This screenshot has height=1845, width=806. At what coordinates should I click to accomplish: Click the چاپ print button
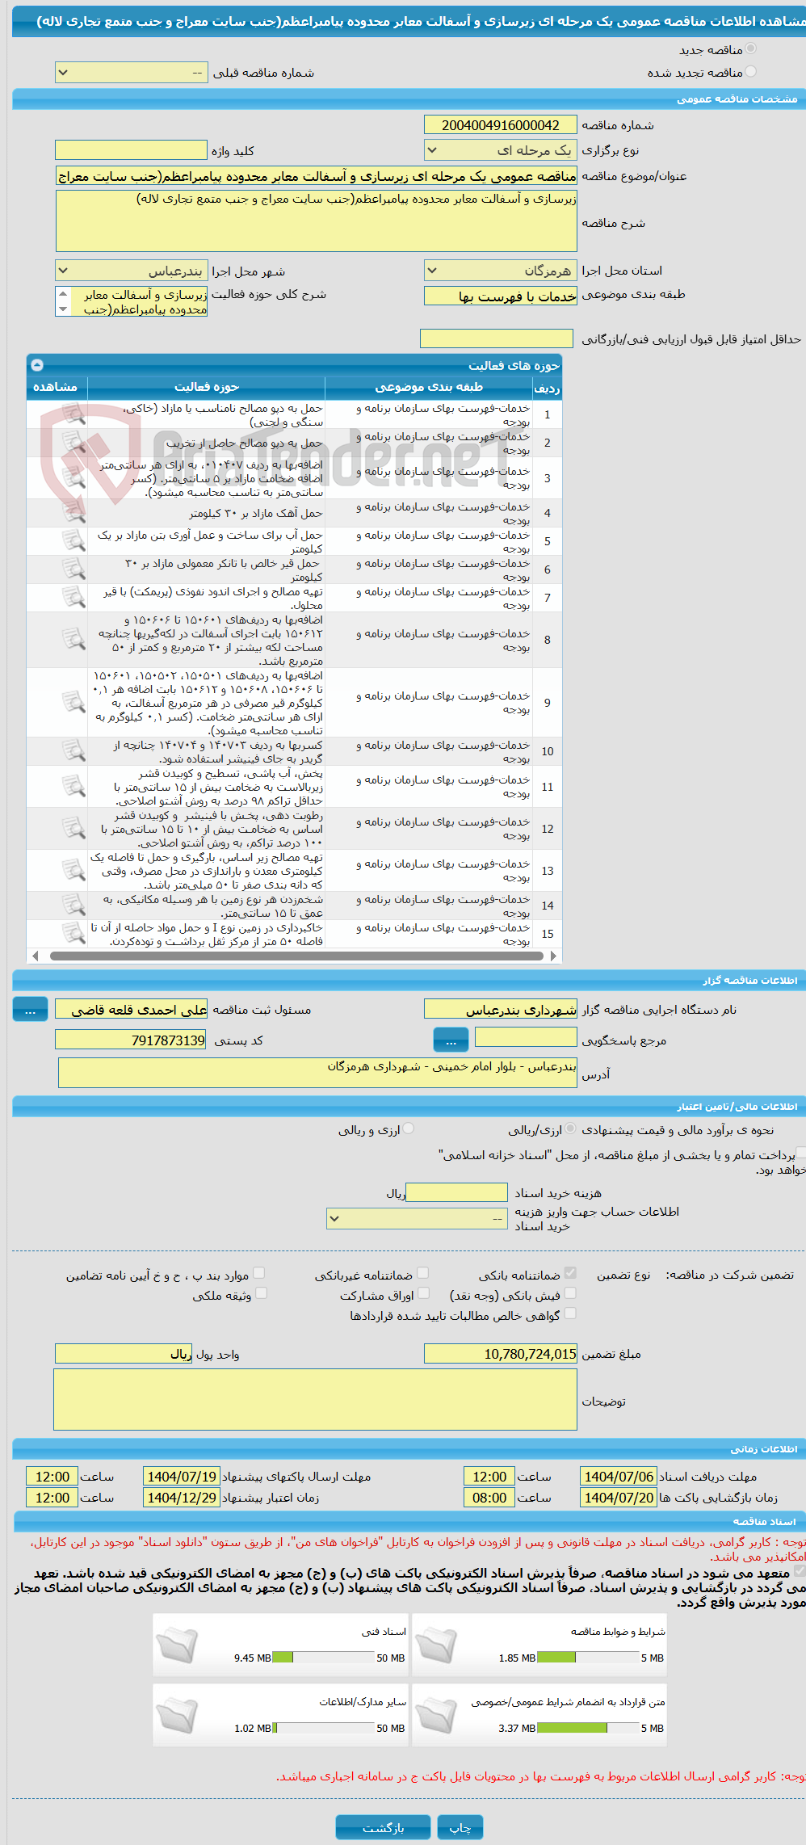[460, 1827]
